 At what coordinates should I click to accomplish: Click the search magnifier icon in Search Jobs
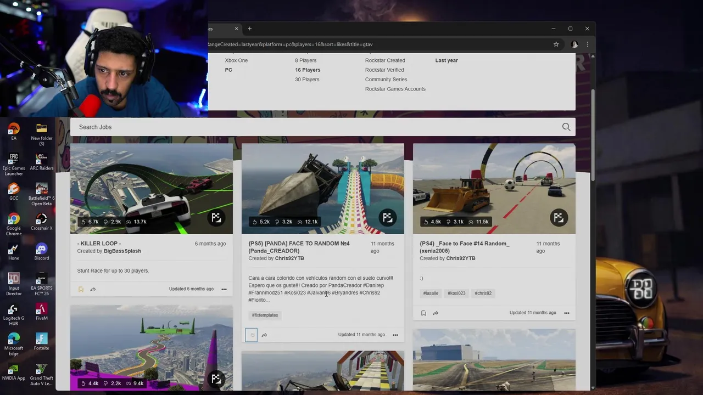click(x=566, y=127)
